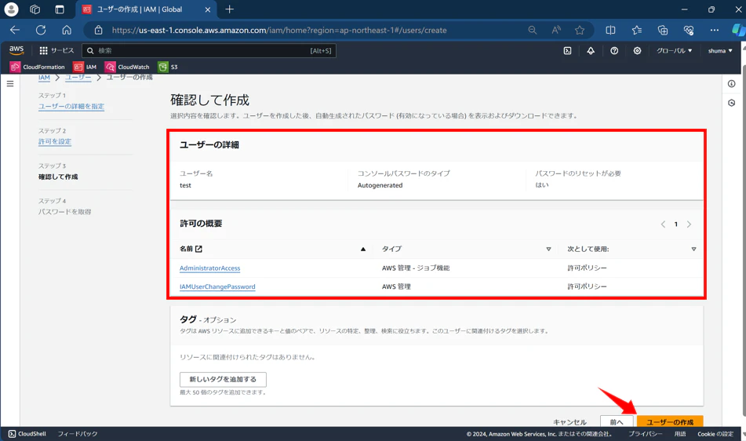This screenshot has width=746, height=441.
Task: Open the IAM breadcrumb link
Action: tap(44, 77)
